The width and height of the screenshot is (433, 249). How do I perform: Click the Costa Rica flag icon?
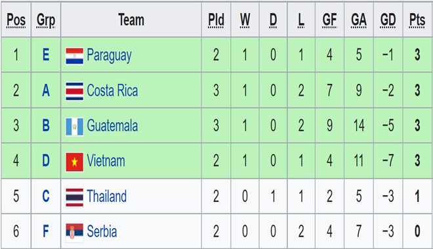tap(75, 91)
